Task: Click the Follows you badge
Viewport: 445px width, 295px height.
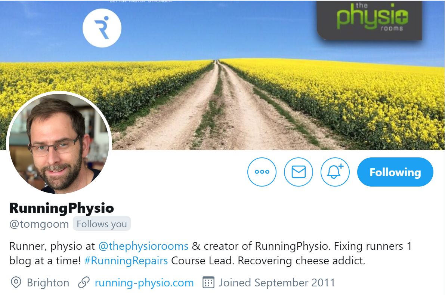Action: [x=102, y=224]
